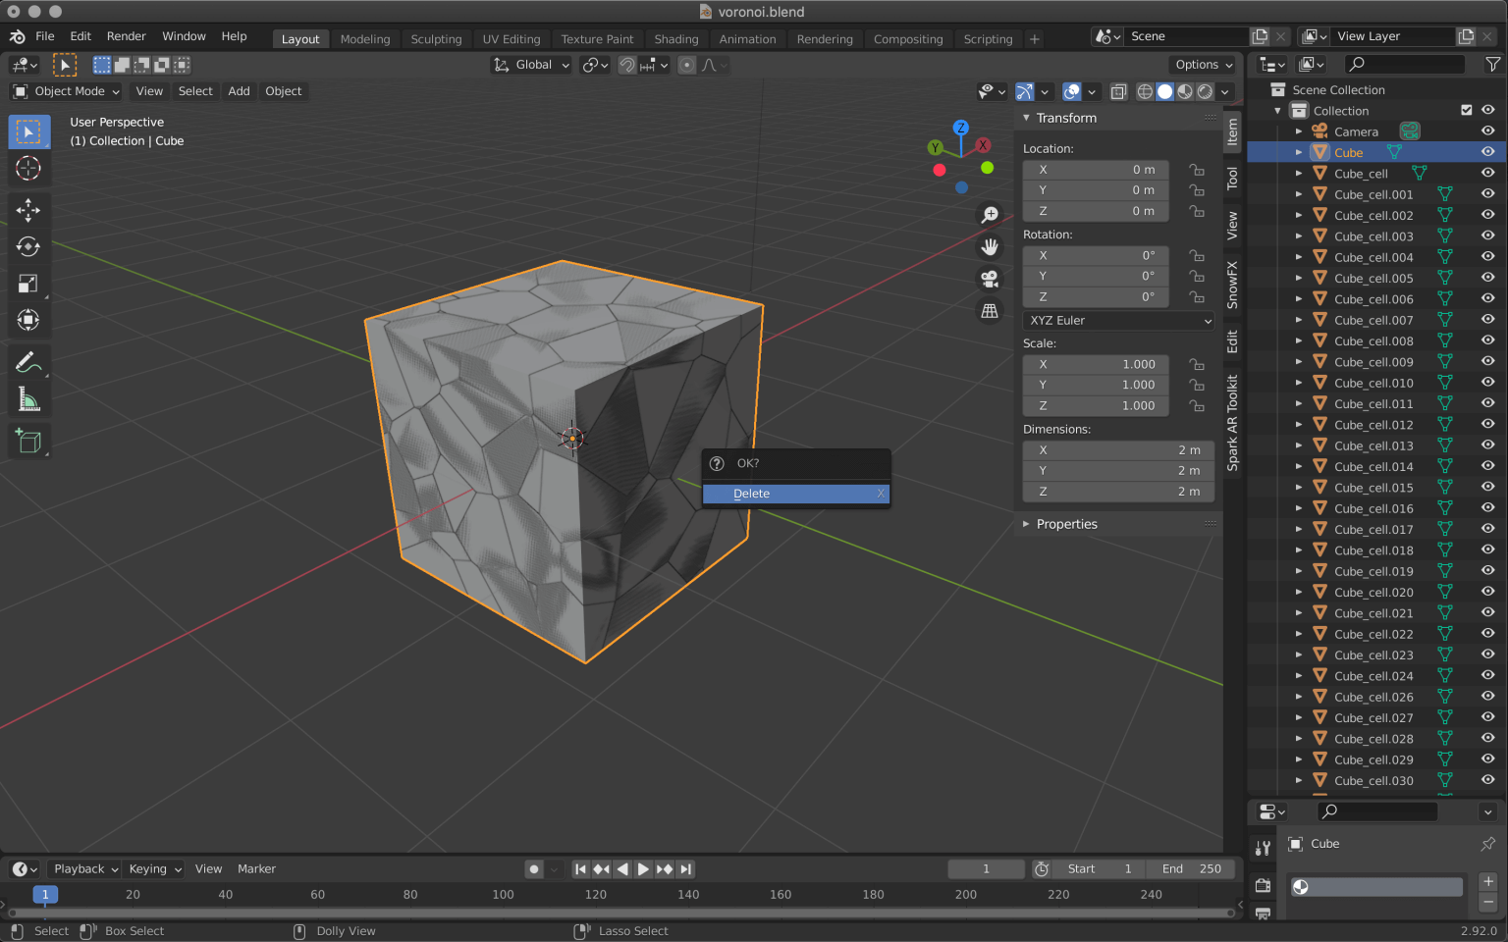Open the XYZ Euler rotation mode dropdown

[1118, 320]
